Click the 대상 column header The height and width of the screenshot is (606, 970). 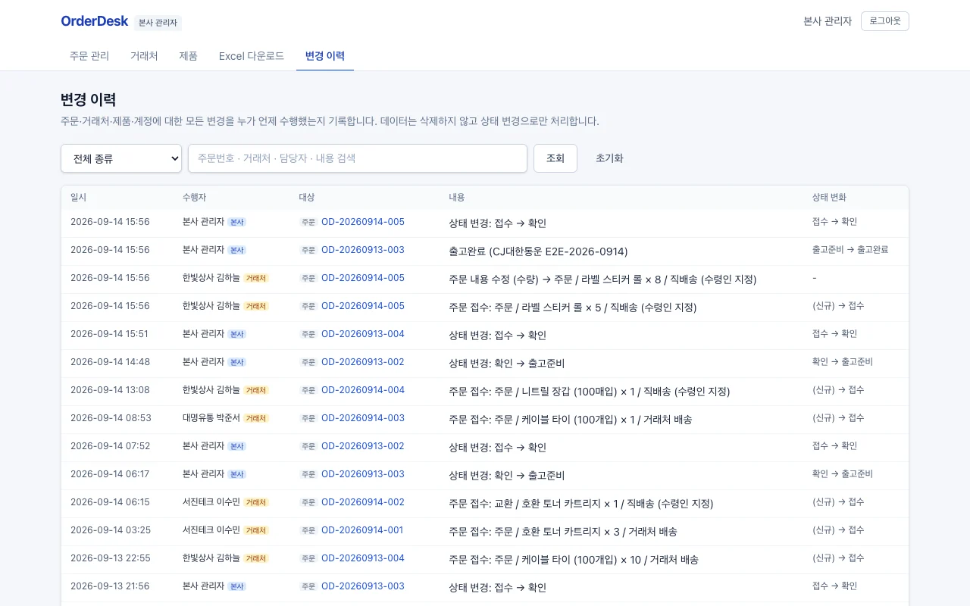tap(307, 197)
